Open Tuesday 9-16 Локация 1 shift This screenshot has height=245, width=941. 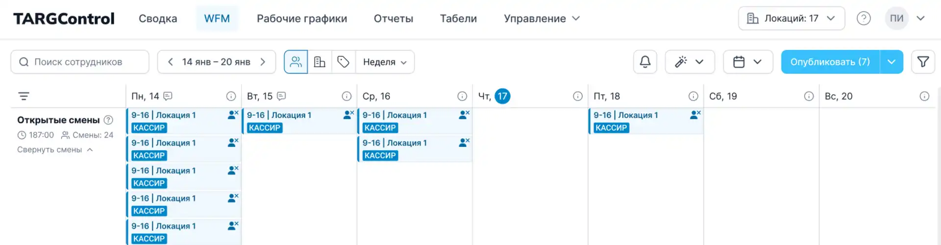pos(299,121)
